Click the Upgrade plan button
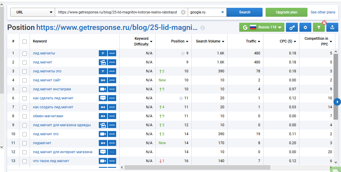Viewport: 341px width, 172px height. pyautogui.click(x=287, y=12)
